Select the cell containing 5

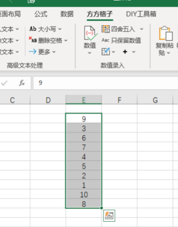(x=84, y=166)
